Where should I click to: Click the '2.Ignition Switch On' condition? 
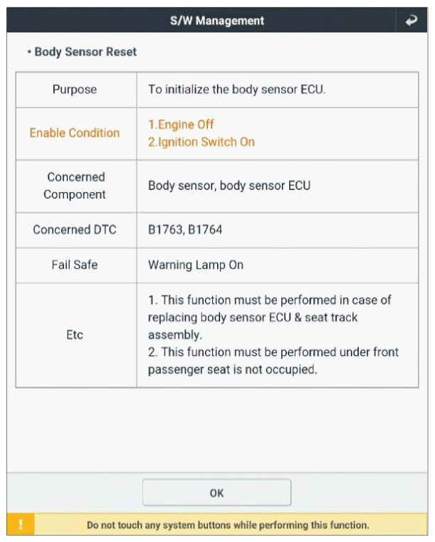point(201,142)
